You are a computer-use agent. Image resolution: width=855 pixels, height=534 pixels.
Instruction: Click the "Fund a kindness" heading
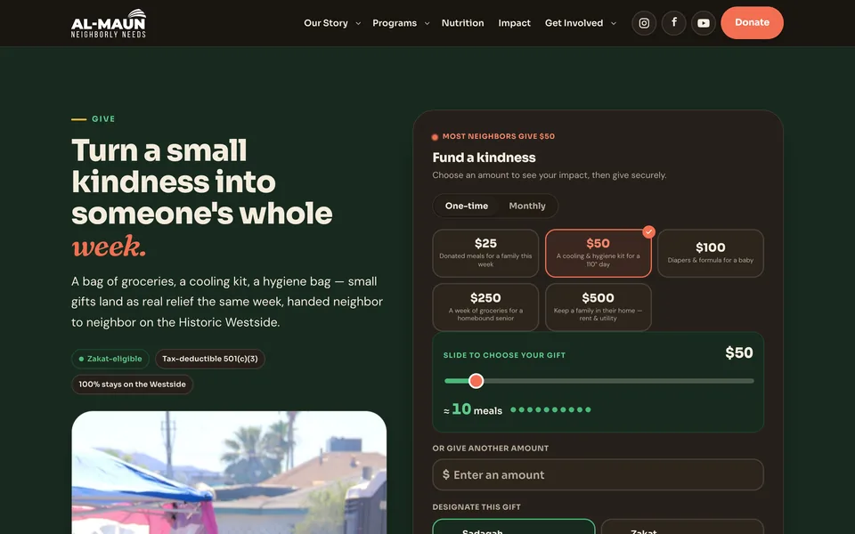484,158
